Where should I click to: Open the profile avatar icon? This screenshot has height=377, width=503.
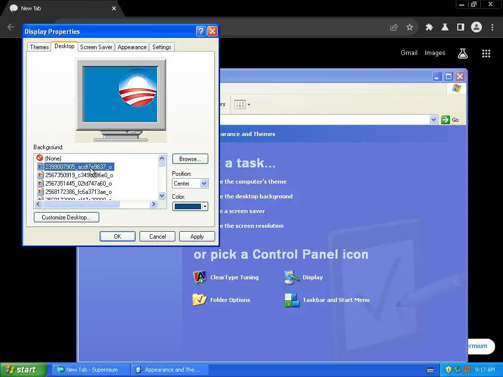point(476,27)
